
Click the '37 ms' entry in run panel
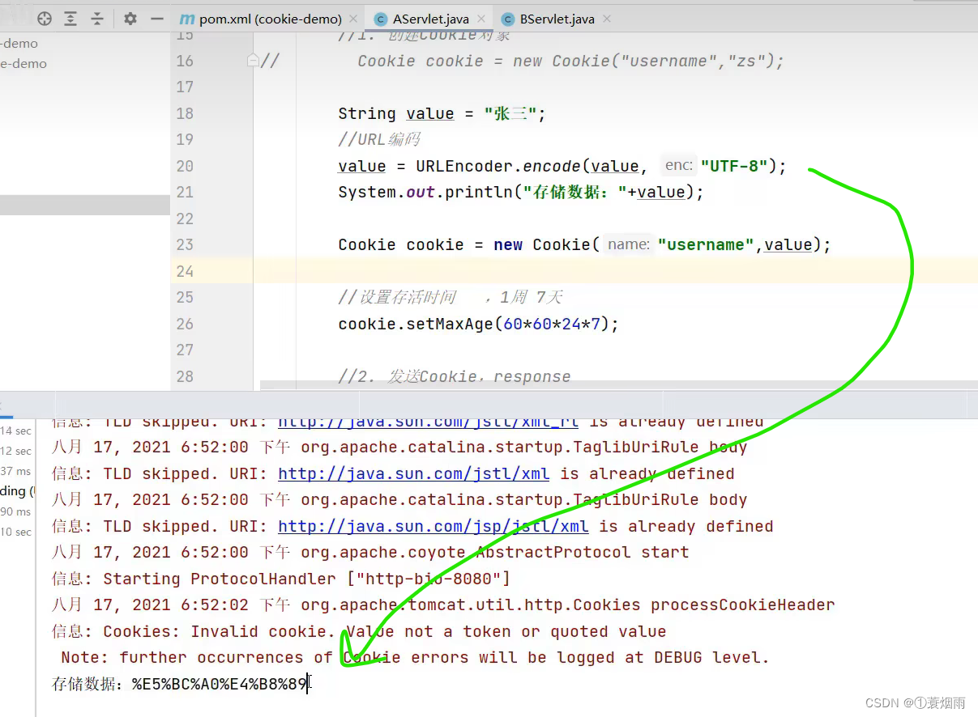(x=15, y=471)
